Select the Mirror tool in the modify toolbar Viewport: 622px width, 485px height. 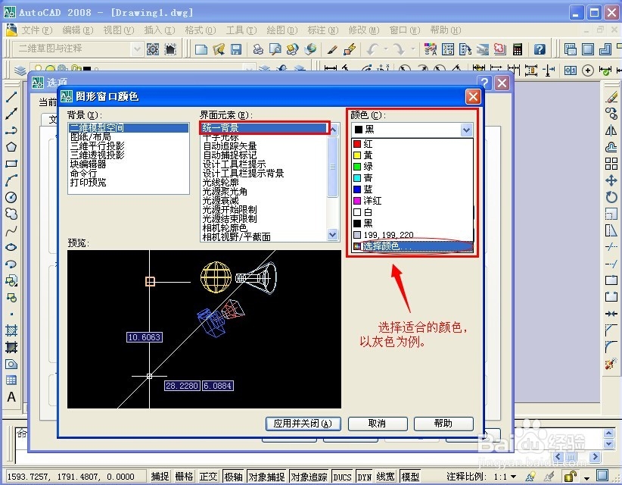[611, 130]
